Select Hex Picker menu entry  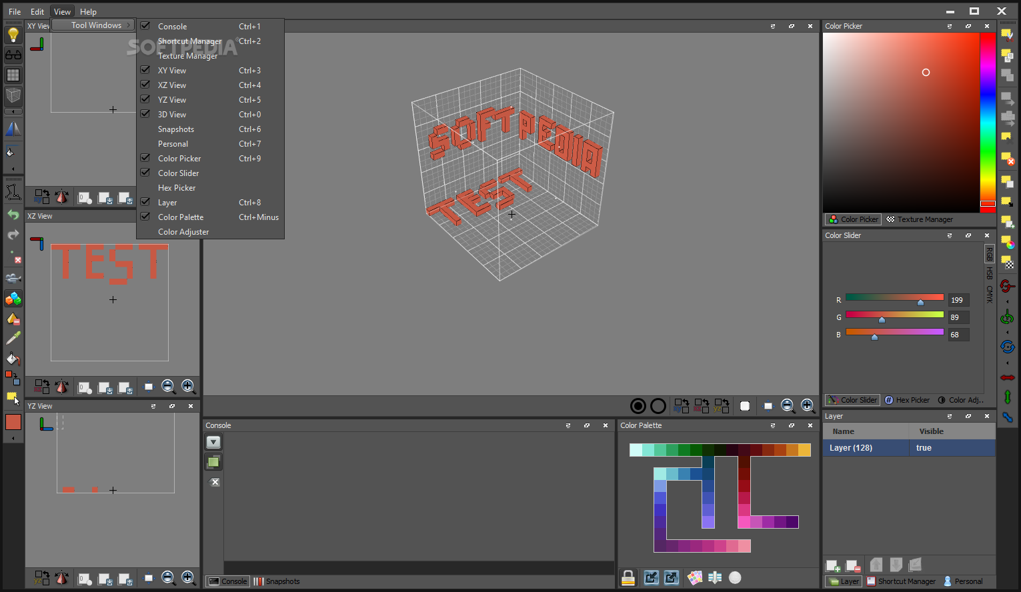(210, 188)
